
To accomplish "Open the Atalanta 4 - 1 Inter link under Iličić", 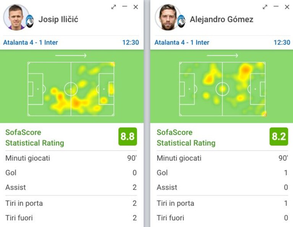I will pos(31,42).
